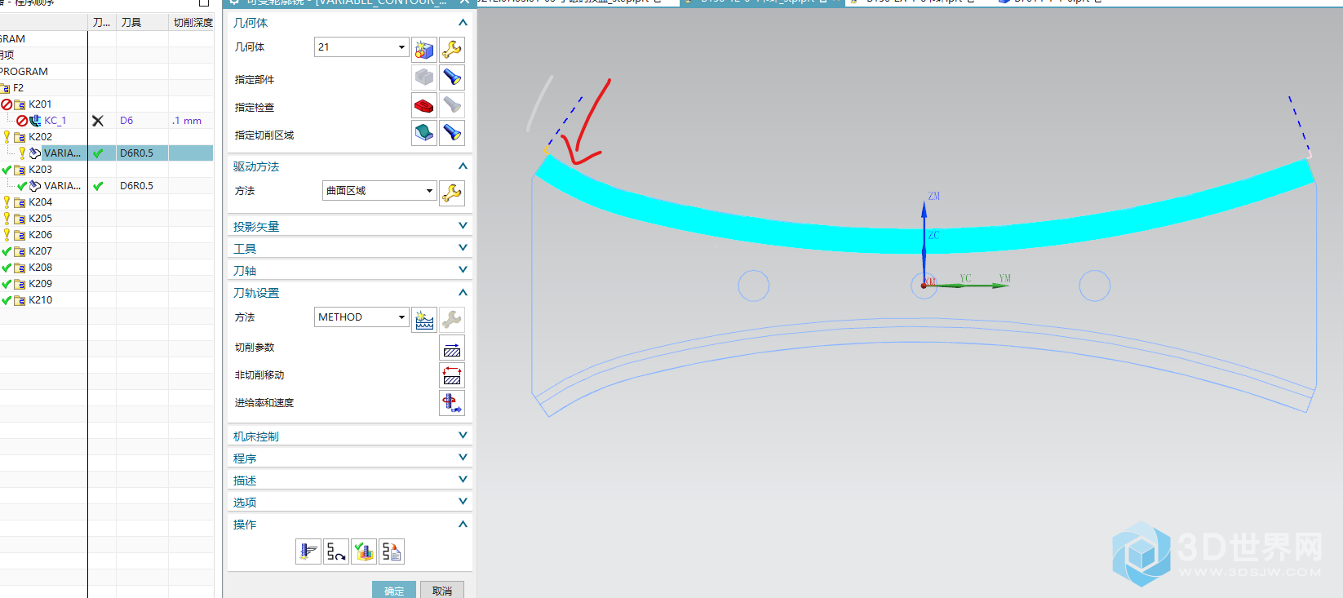Edit drive method with 驱动方法 wrench icon
Viewport: 1343px width, 598px height.
(452, 193)
